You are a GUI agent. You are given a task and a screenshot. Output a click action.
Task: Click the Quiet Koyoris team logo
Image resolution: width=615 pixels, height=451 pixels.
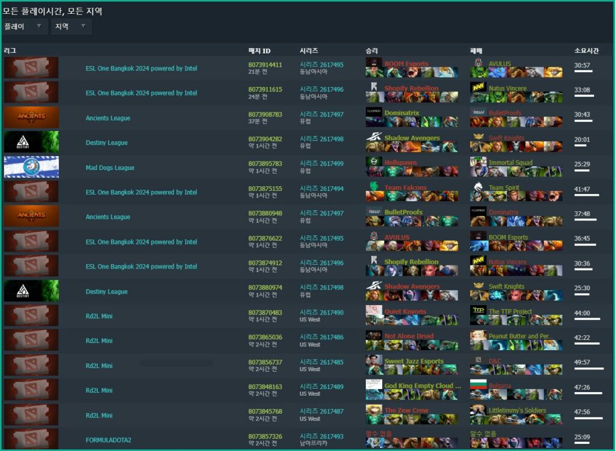[374, 310]
